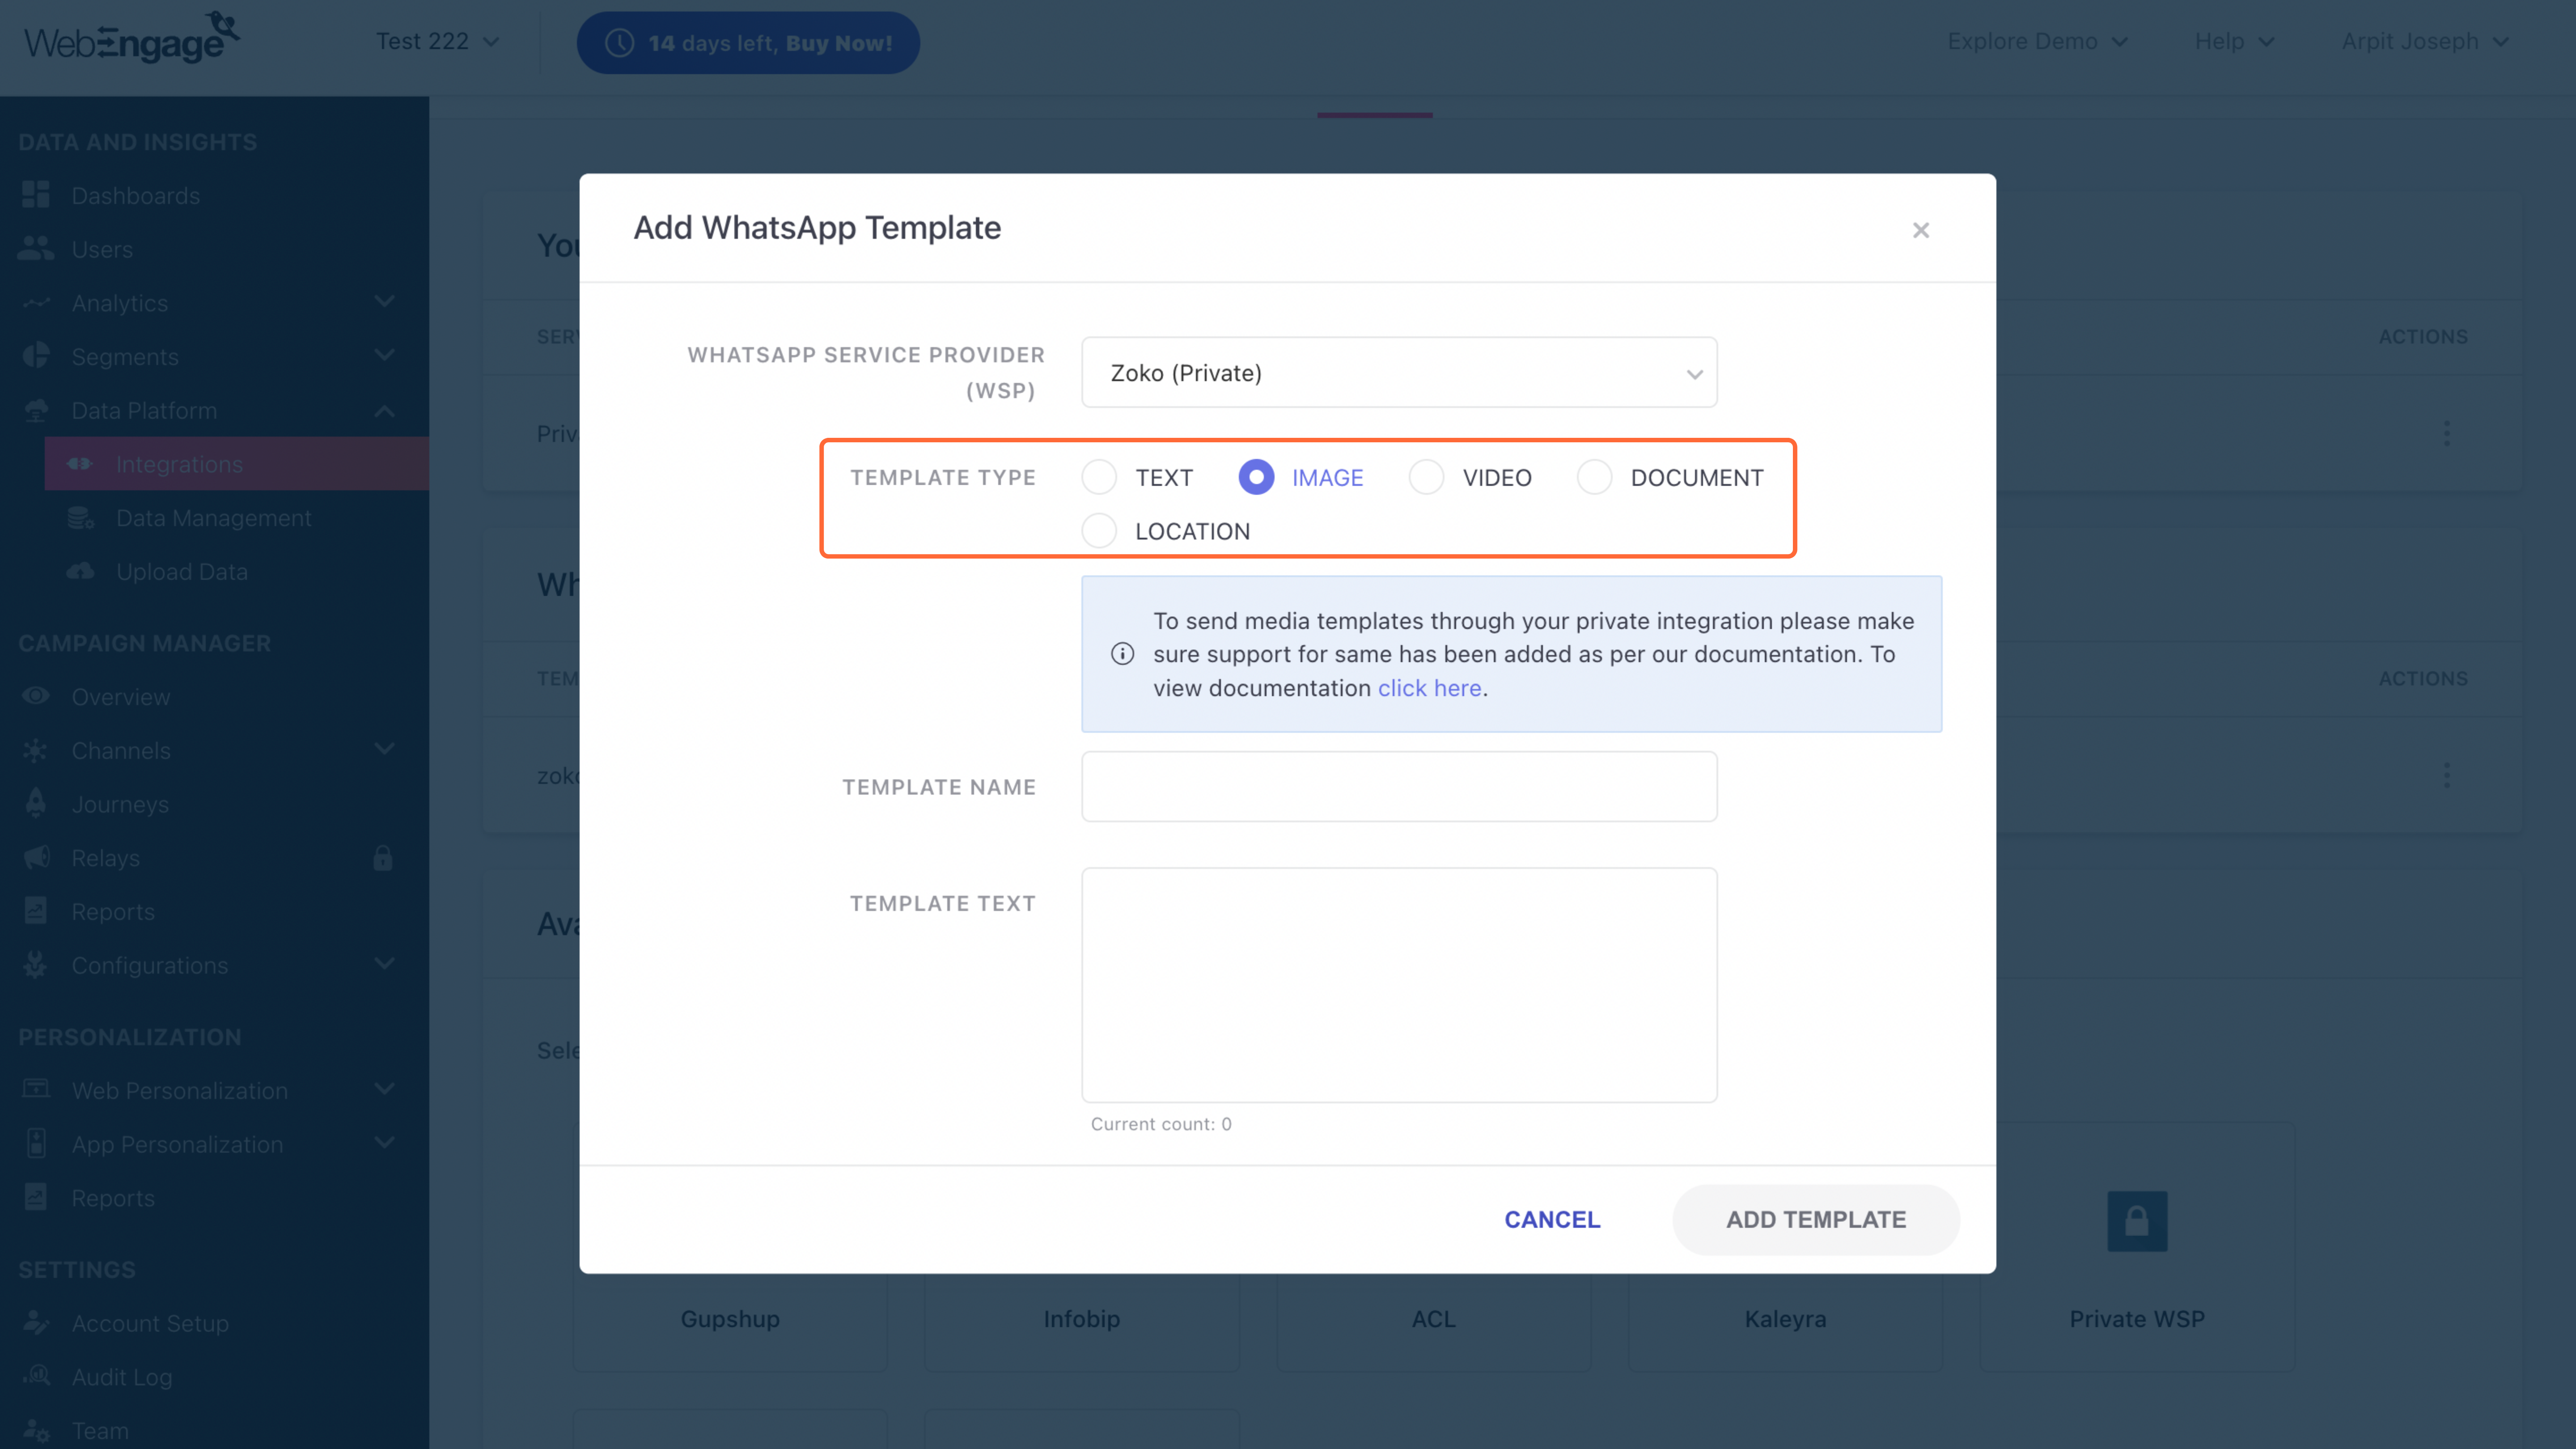
Task: Collapse the Data Platform section chevron
Action: pyautogui.click(x=384, y=410)
